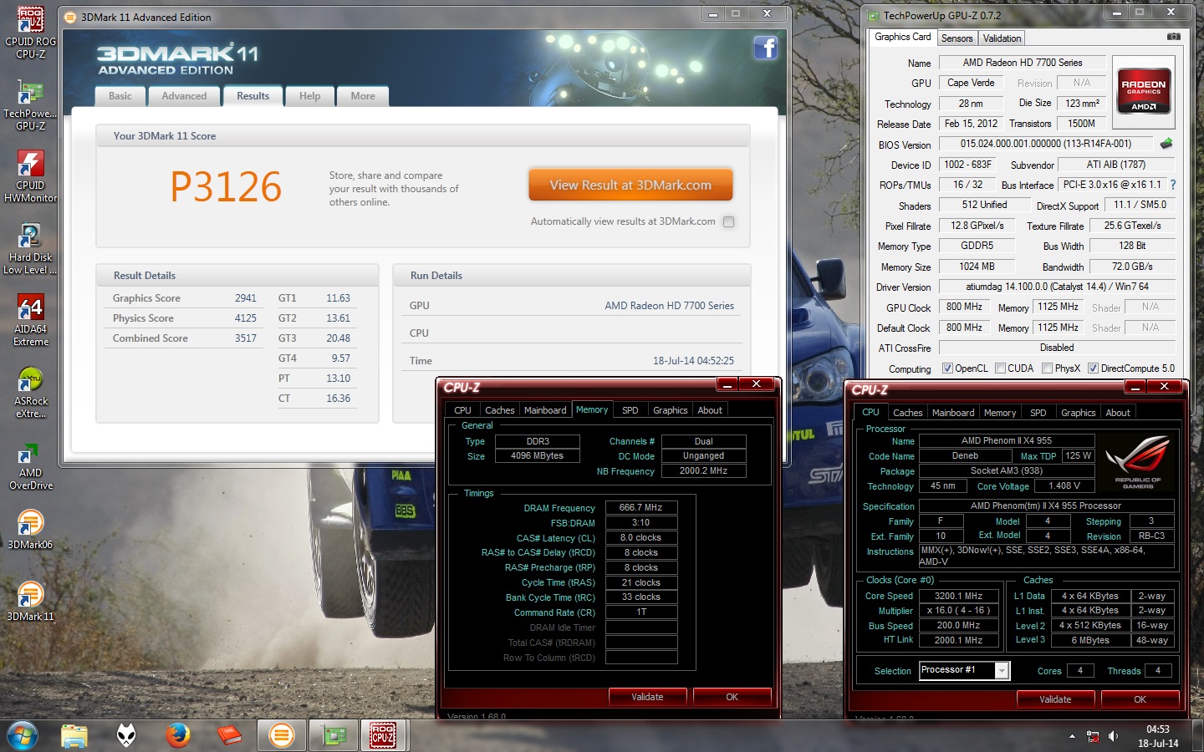Image resolution: width=1204 pixels, height=752 pixels.
Task: Click OK in CPU-Z processor window
Action: pyautogui.click(x=1140, y=699)
